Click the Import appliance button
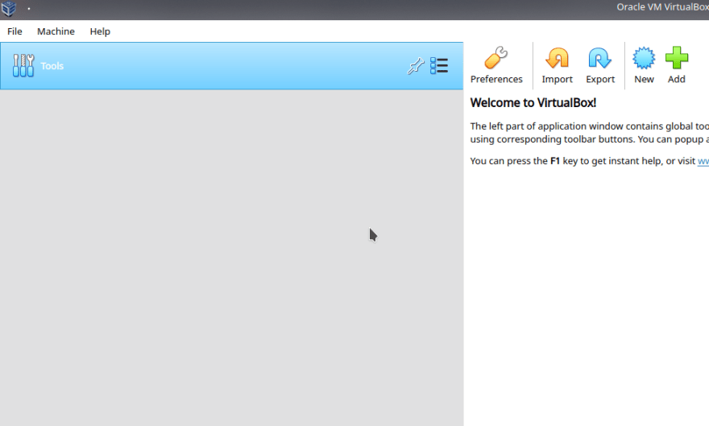 557,65
